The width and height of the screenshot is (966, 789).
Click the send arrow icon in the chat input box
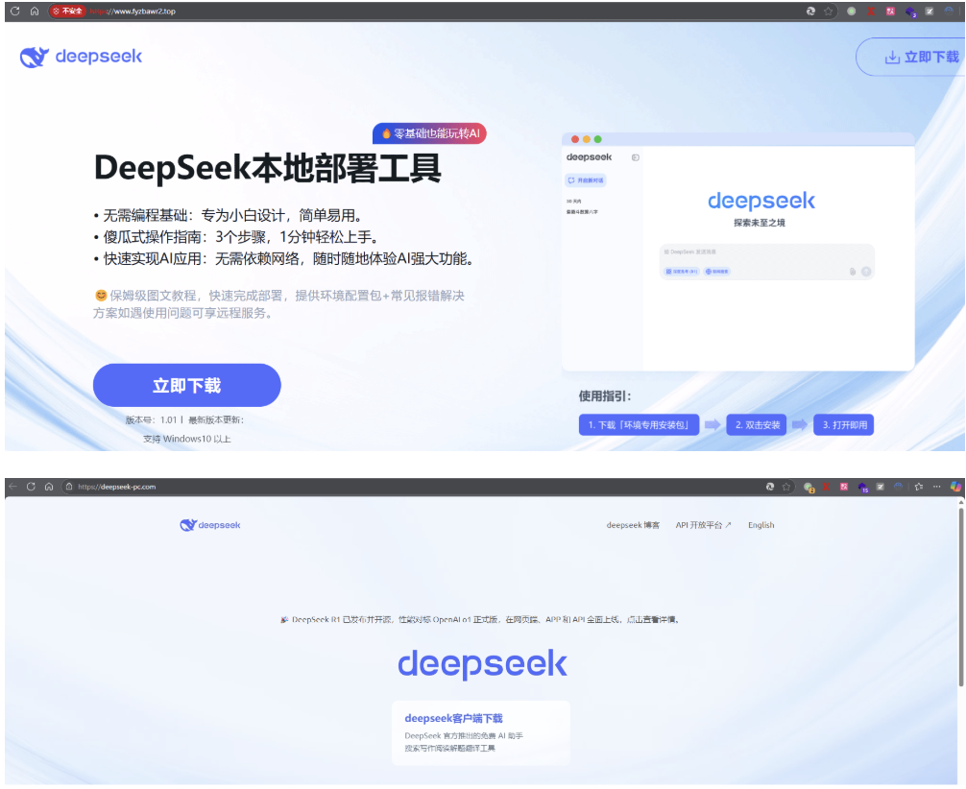865,271
